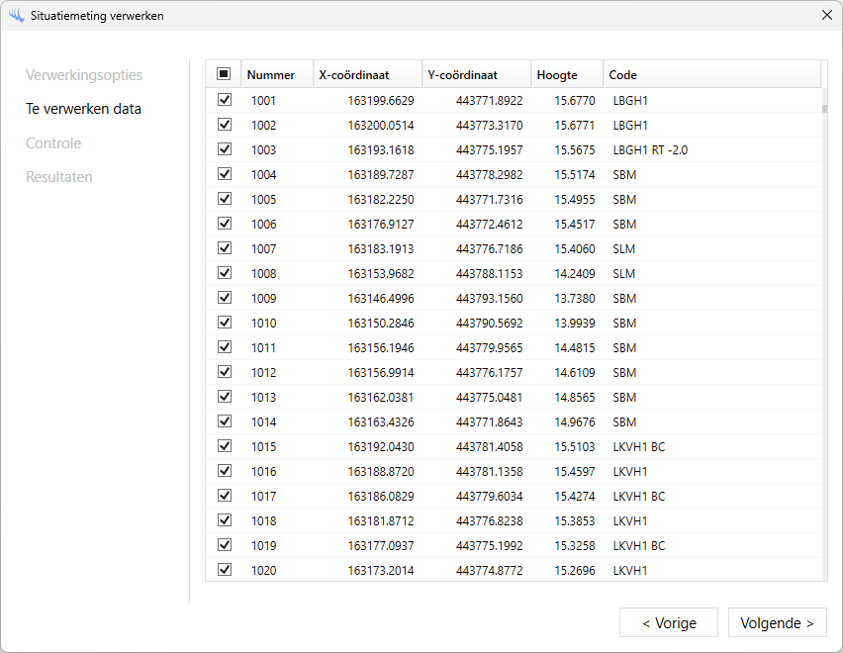Toggle checkbox for row 1015
Image resolution: width=843 pixels, height=653 pixels.
click(x=224, y=446)
